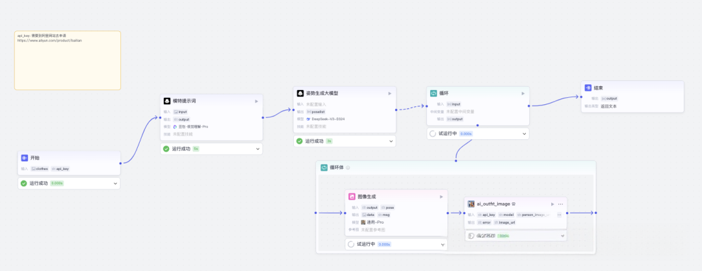Click the info icon beside 循环体
The height and width of the screenshot is (271, 702).
[348, 168]
